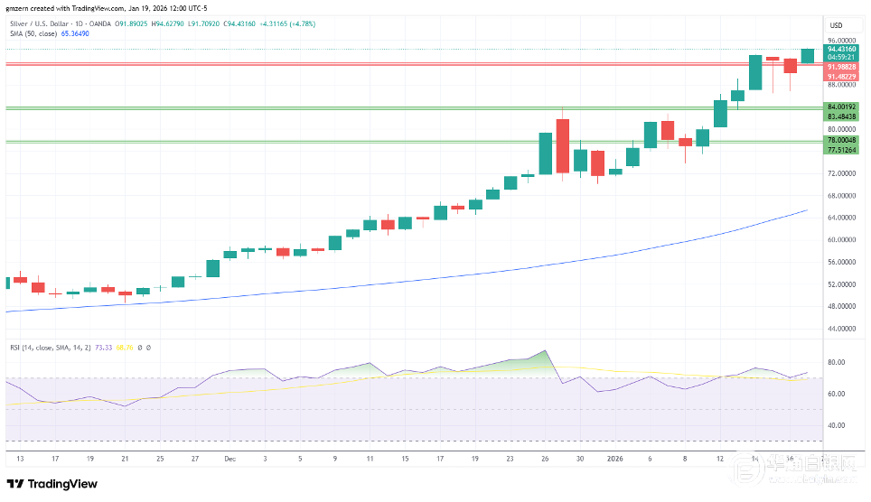871x502 pixels.
Task: Select the SMA (50, close) indicator label
Action: 32,33
